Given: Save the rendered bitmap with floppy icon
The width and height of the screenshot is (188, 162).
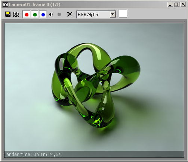Looking at the screenshot, I should 8,14.
